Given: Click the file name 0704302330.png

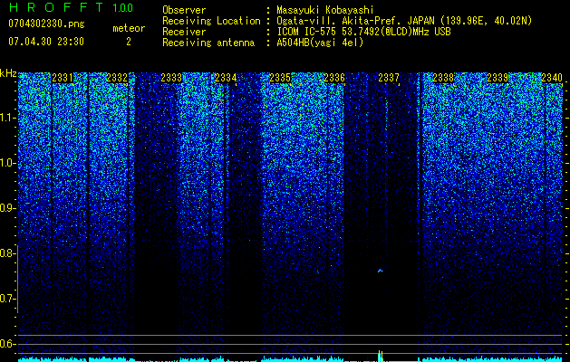Looking at the screenshot, I should tap(46, 24).
